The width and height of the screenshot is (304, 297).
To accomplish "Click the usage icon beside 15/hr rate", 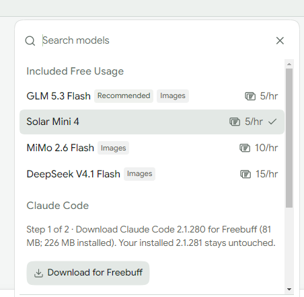I will (x=245, y=174).
